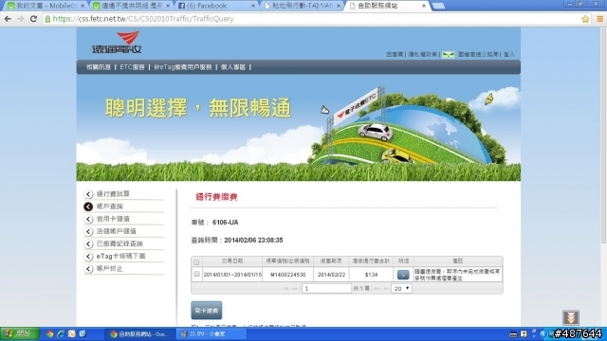Click the bill number M1400224530 cell
Screen dimensions: 607x341
[x=287, y=275]
